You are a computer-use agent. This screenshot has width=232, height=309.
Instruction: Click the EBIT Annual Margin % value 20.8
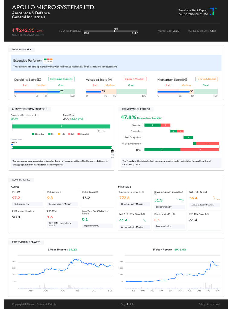pyautogui.click(x=16, y=217)
